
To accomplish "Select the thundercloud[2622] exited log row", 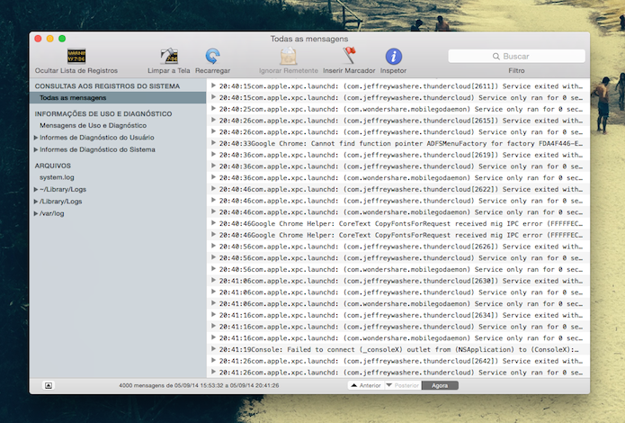I will (398, 189).
